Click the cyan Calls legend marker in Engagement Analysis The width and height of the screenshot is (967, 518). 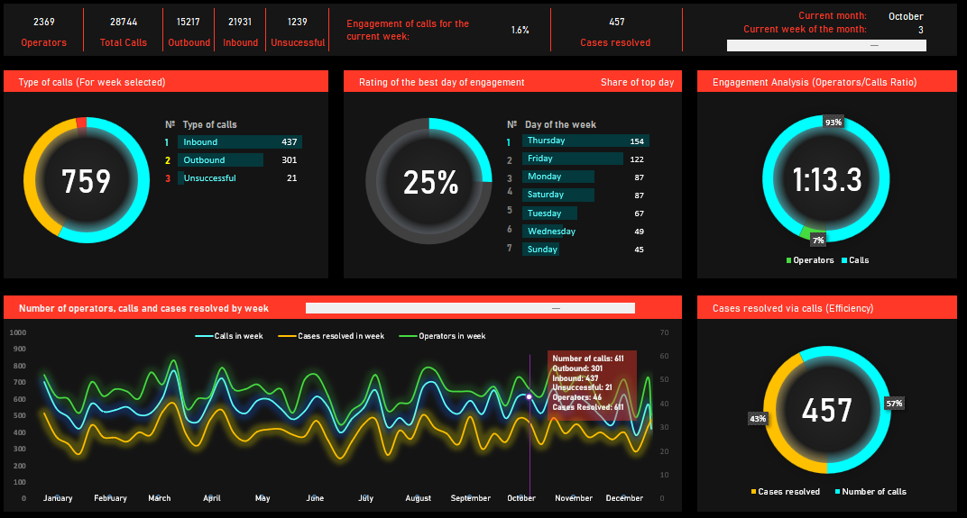[844, 260]
